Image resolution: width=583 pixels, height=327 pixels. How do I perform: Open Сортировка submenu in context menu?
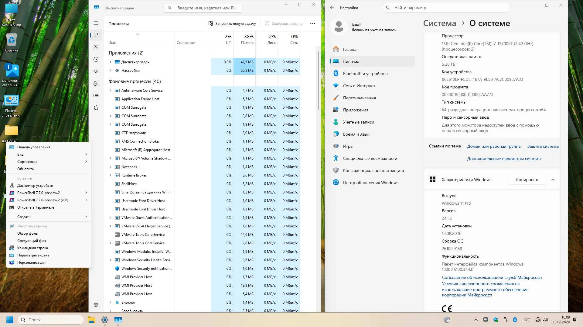point(49,162)
